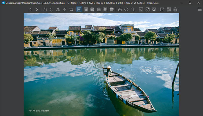This screenshot has width=203, height=116.
Task: Open an image file from the toolbar
Action: click(x=120, y=9)
